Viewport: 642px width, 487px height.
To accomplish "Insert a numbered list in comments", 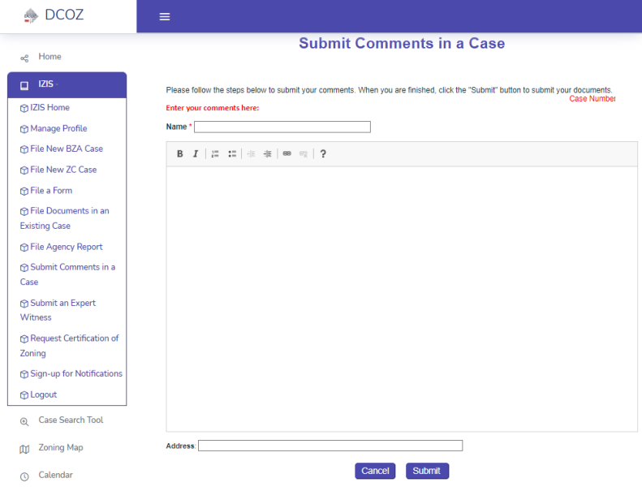I will point(215,154).
